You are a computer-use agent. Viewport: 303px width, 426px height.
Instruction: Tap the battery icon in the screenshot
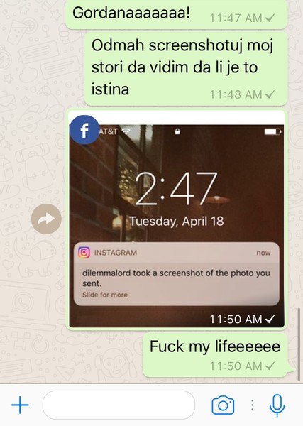pos(272,132)
